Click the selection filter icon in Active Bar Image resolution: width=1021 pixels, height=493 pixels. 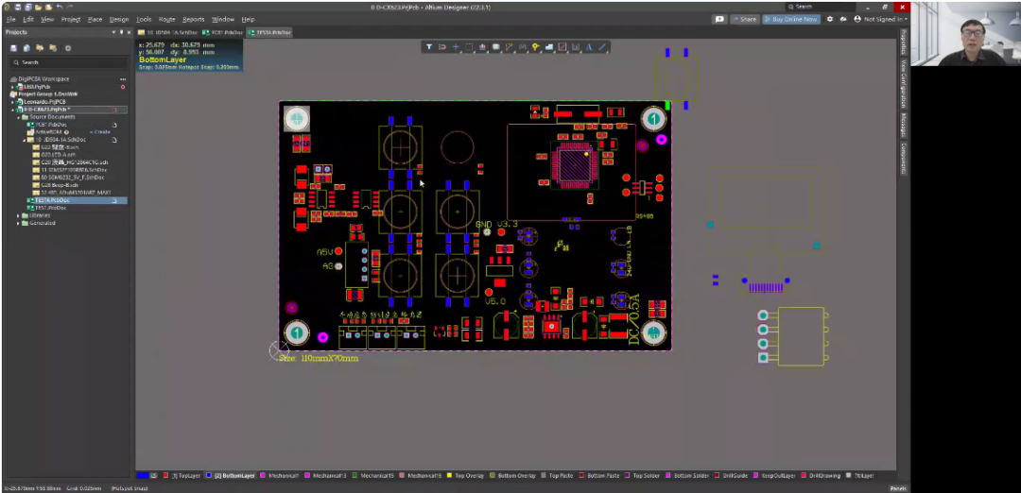point(428,46)
